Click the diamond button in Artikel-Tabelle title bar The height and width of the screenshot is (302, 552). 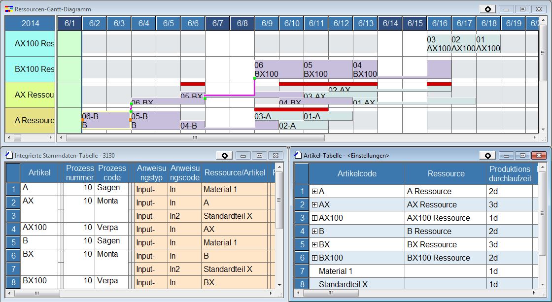coord(487,155)
